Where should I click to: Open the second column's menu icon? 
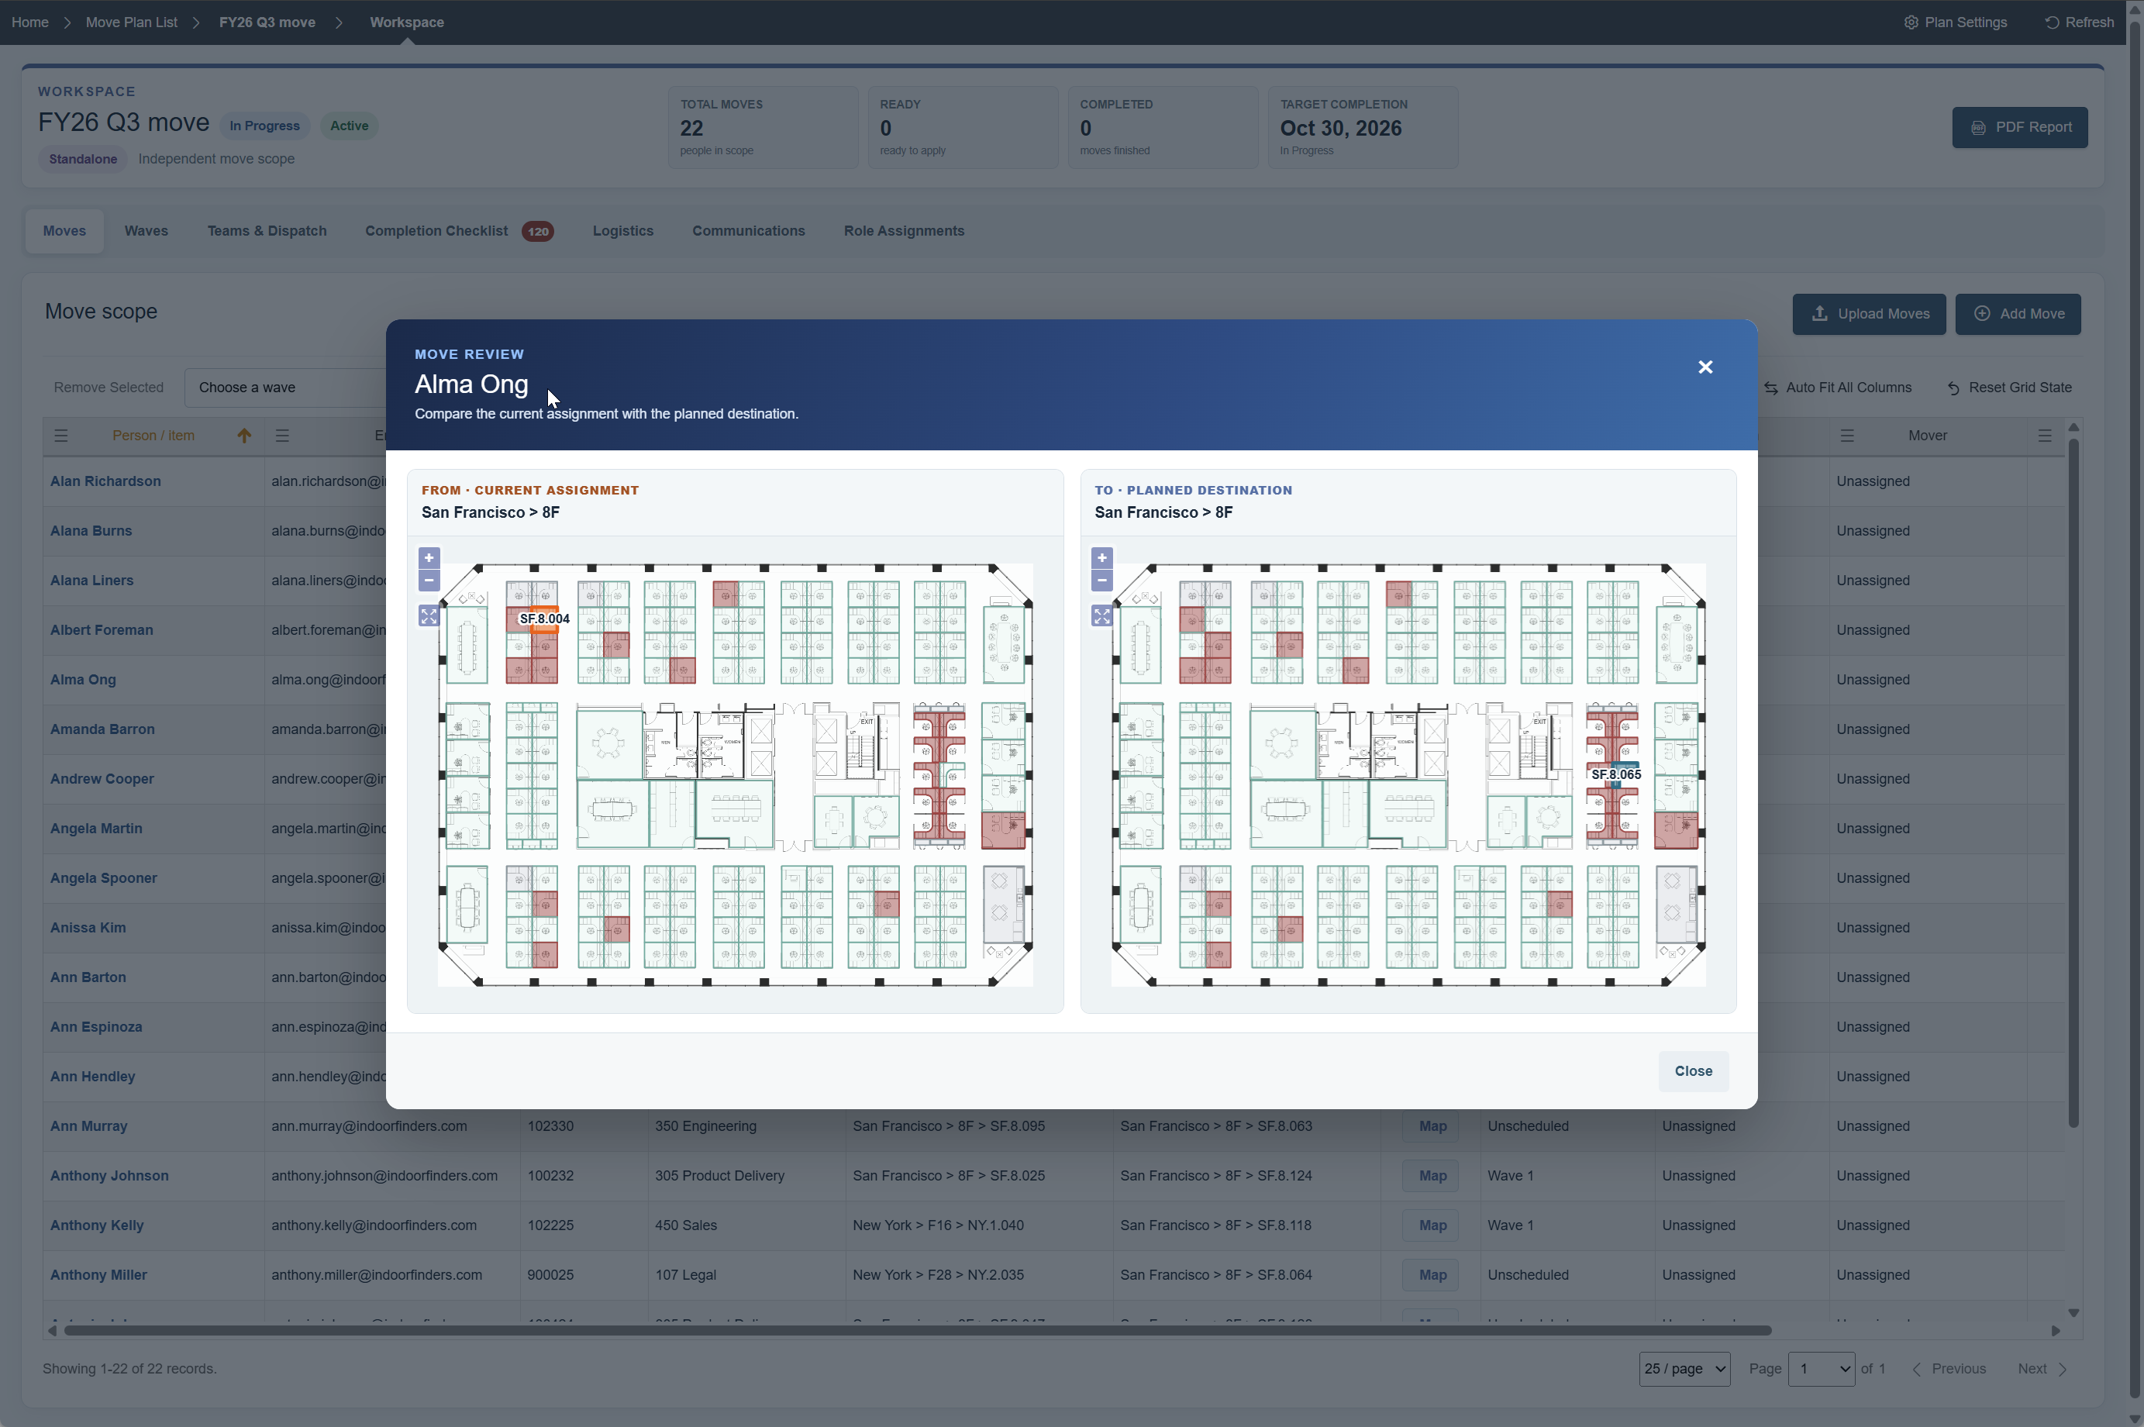click(x=282, y=436)
